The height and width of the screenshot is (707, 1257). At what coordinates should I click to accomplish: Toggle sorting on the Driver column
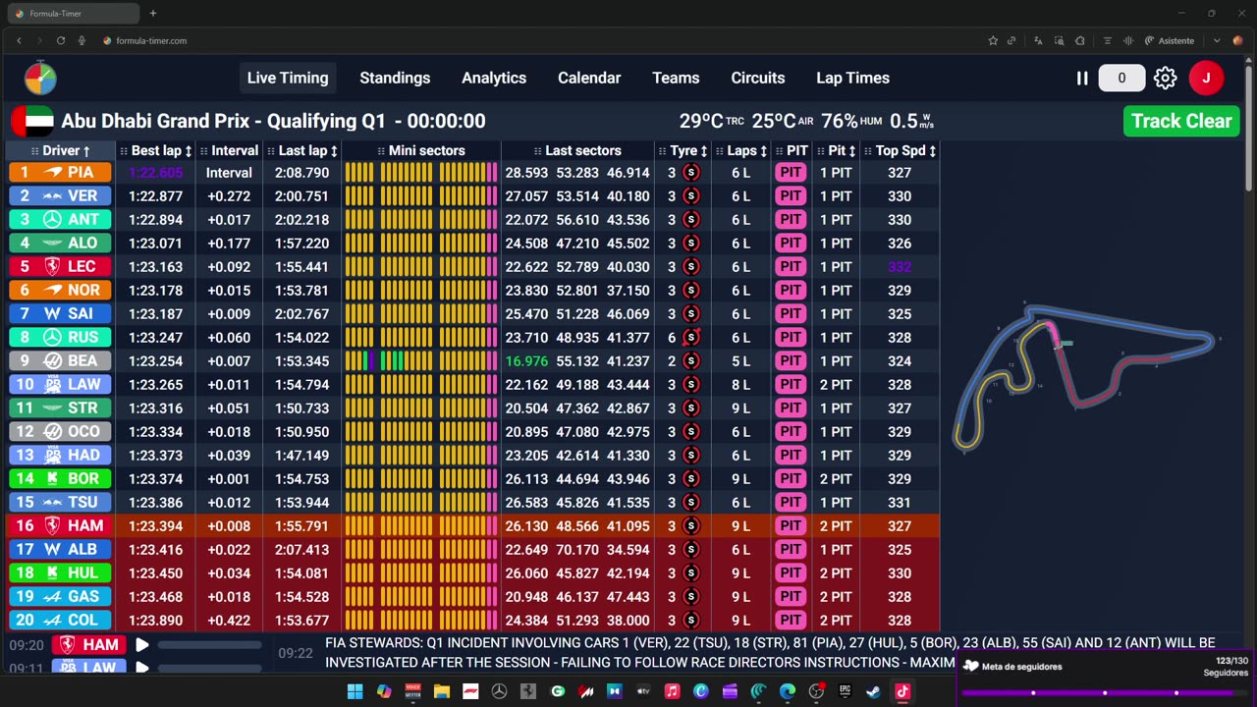61,151
